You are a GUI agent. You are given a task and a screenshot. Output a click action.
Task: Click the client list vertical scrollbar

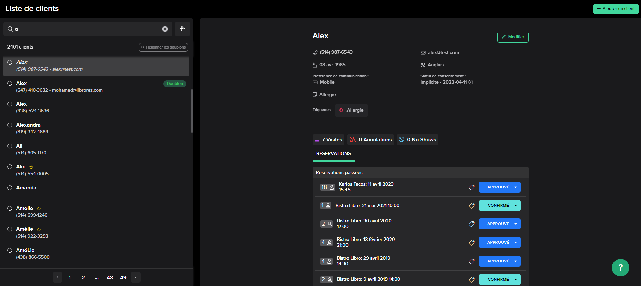click(x=192, y=110)
